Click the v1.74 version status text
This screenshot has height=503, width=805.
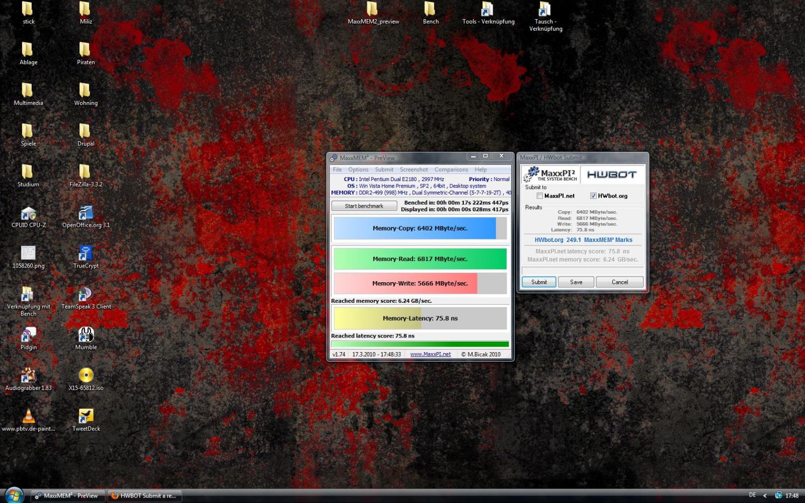[x=339, y=354]
